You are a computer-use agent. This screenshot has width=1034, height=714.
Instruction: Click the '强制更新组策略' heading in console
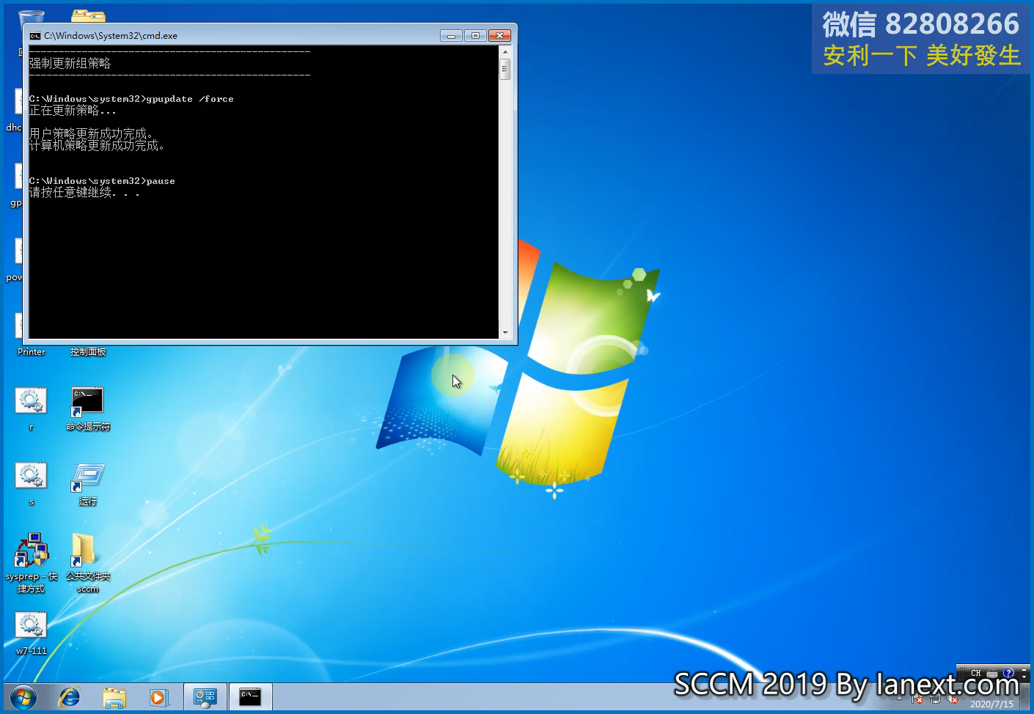[x=70, y=64]
